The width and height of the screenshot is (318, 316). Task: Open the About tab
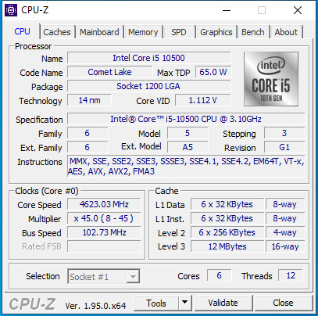286,32
